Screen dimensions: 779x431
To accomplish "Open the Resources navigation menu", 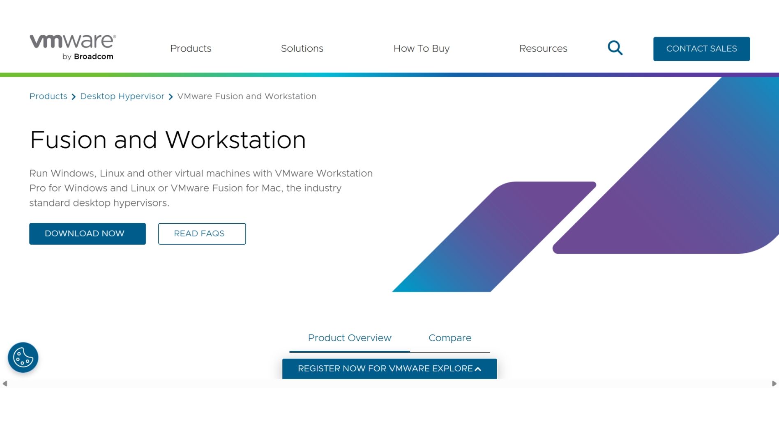I will pyautogui.click(x=543, y=48).
